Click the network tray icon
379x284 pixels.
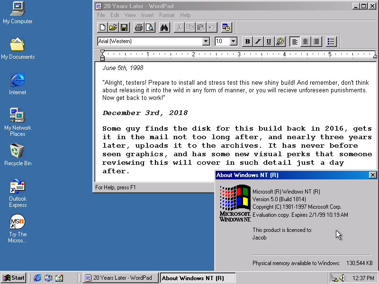(334, 278)
